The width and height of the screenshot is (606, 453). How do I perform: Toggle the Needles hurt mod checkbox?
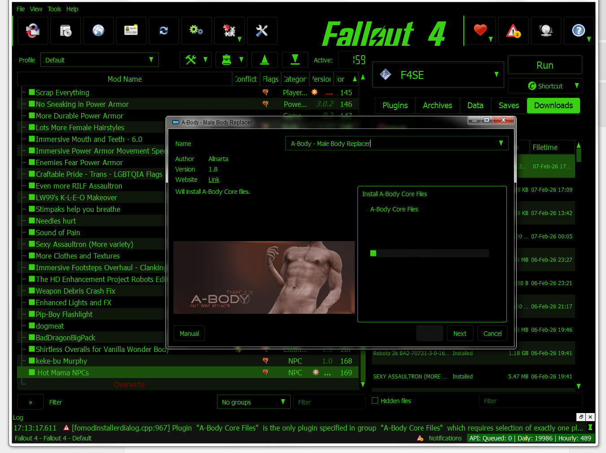[x=32, y=220]
